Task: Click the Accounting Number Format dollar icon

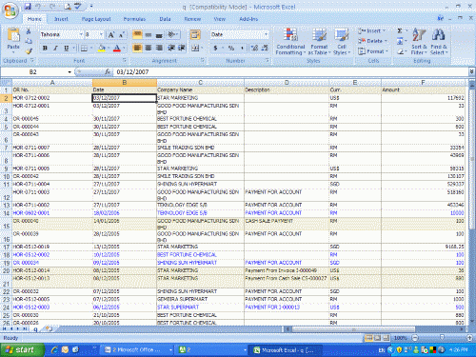Action: click(215, 49)
